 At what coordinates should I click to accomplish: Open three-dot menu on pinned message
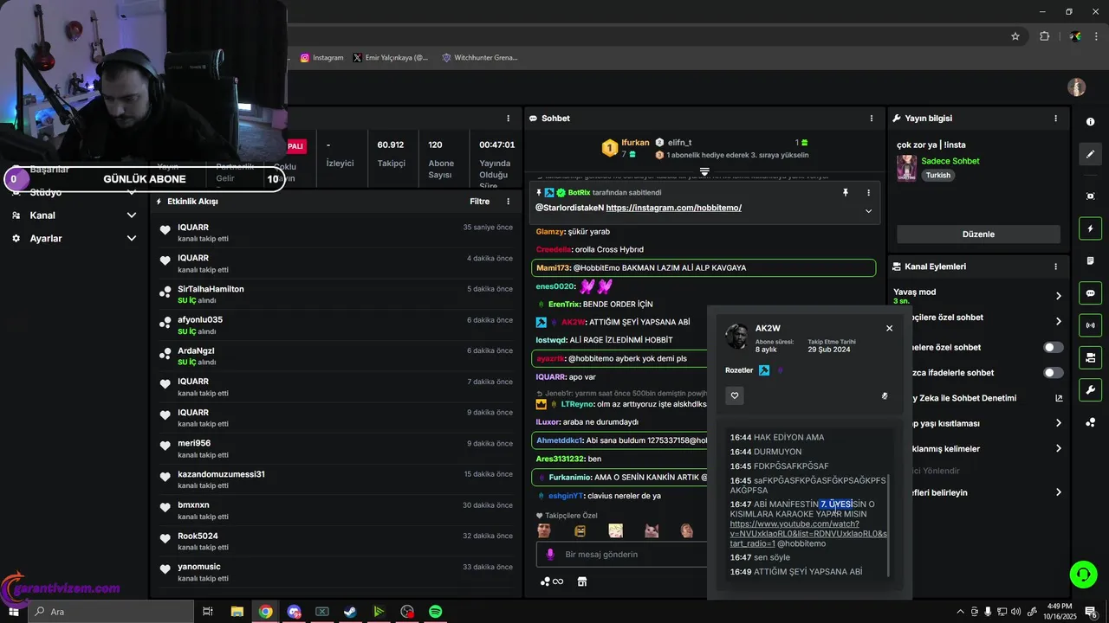point(869,193)
